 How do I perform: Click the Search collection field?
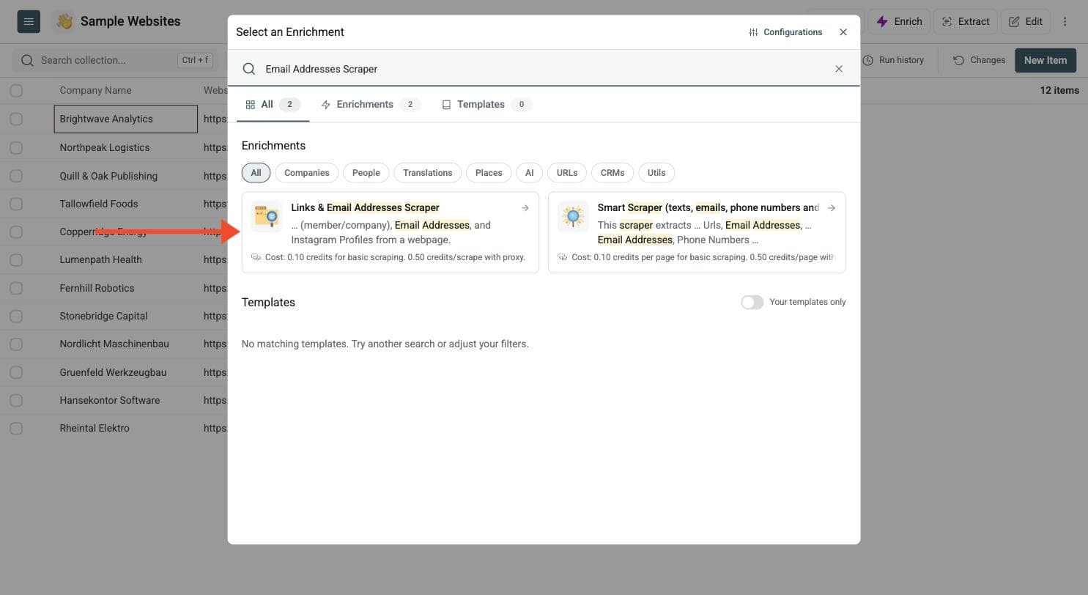115,60
